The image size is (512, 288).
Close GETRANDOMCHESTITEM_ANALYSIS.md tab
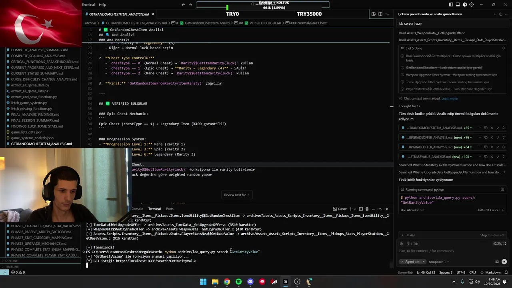(153, 14)
